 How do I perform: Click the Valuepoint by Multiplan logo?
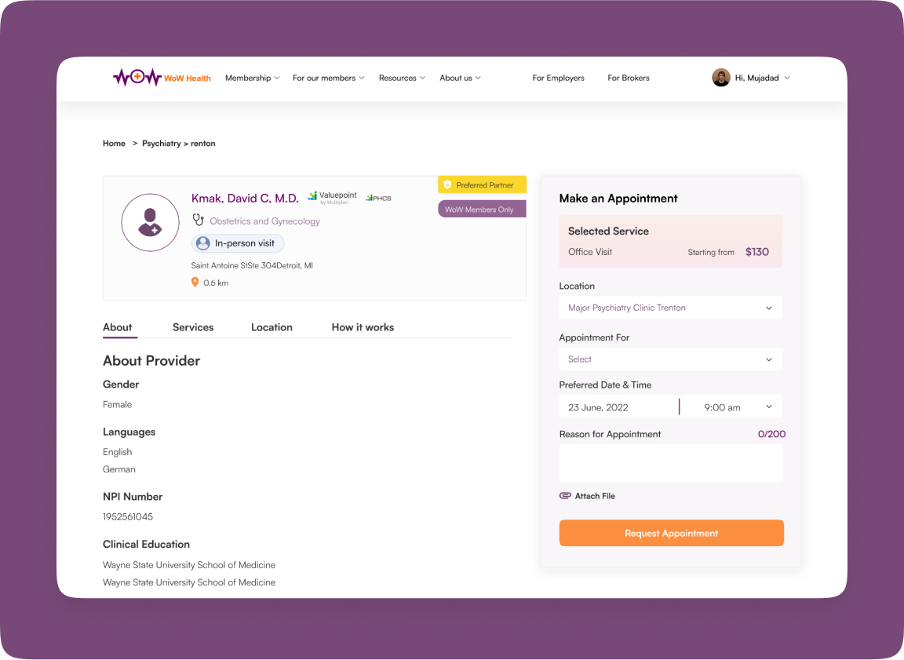pyautogui.click(x=333, y=197)
